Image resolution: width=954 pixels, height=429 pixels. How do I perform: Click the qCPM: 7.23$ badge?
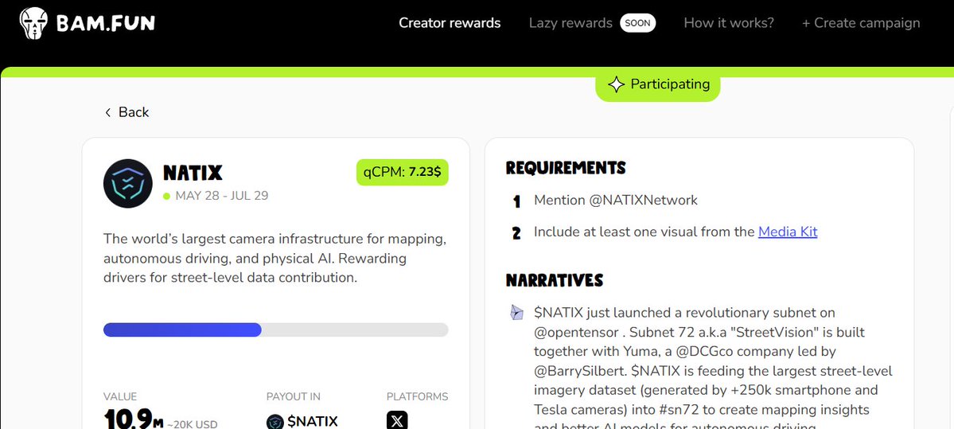402,172
